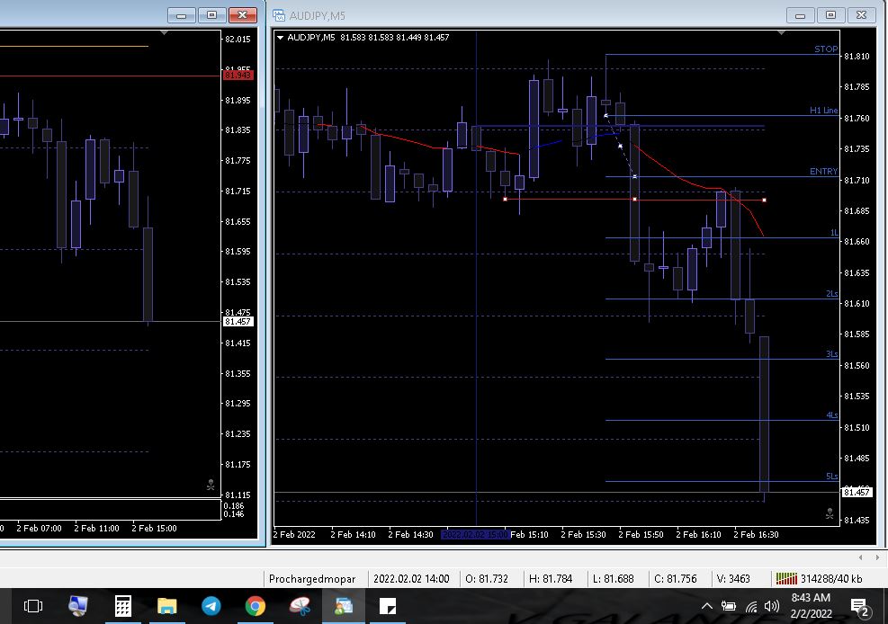Click the AUDJPY,M5 chart window icon
This screenshot has height=624, width=888.
pos(280,15)
